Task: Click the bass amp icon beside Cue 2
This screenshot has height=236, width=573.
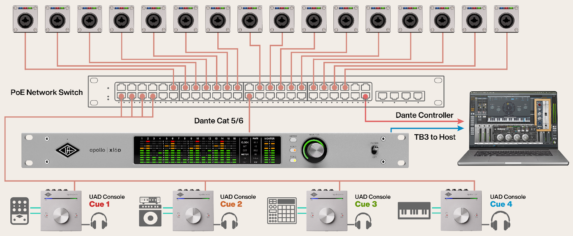Action: point(150,211)
